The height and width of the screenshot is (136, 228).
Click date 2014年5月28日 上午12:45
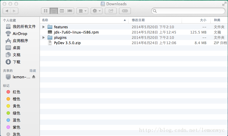pos(154,32)
